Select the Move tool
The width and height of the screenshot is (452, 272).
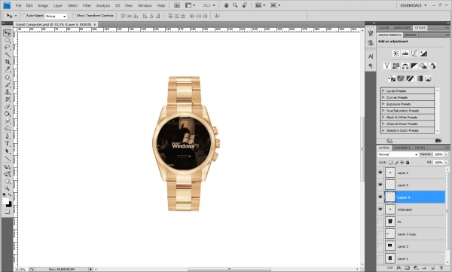[x=8, y=33]
